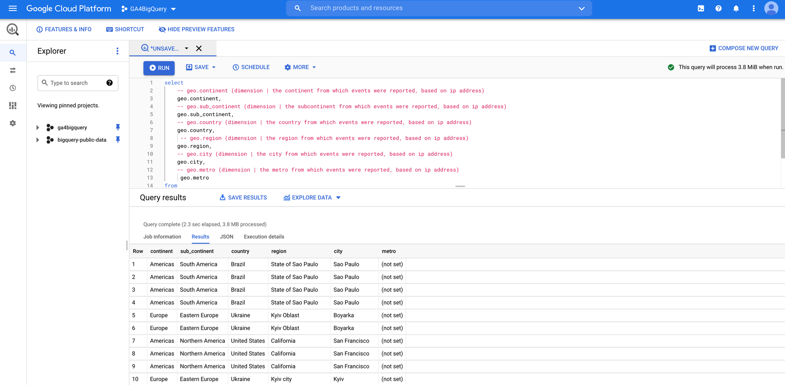Open the unsaved query tab dropdown arrow

coord(186,48)
